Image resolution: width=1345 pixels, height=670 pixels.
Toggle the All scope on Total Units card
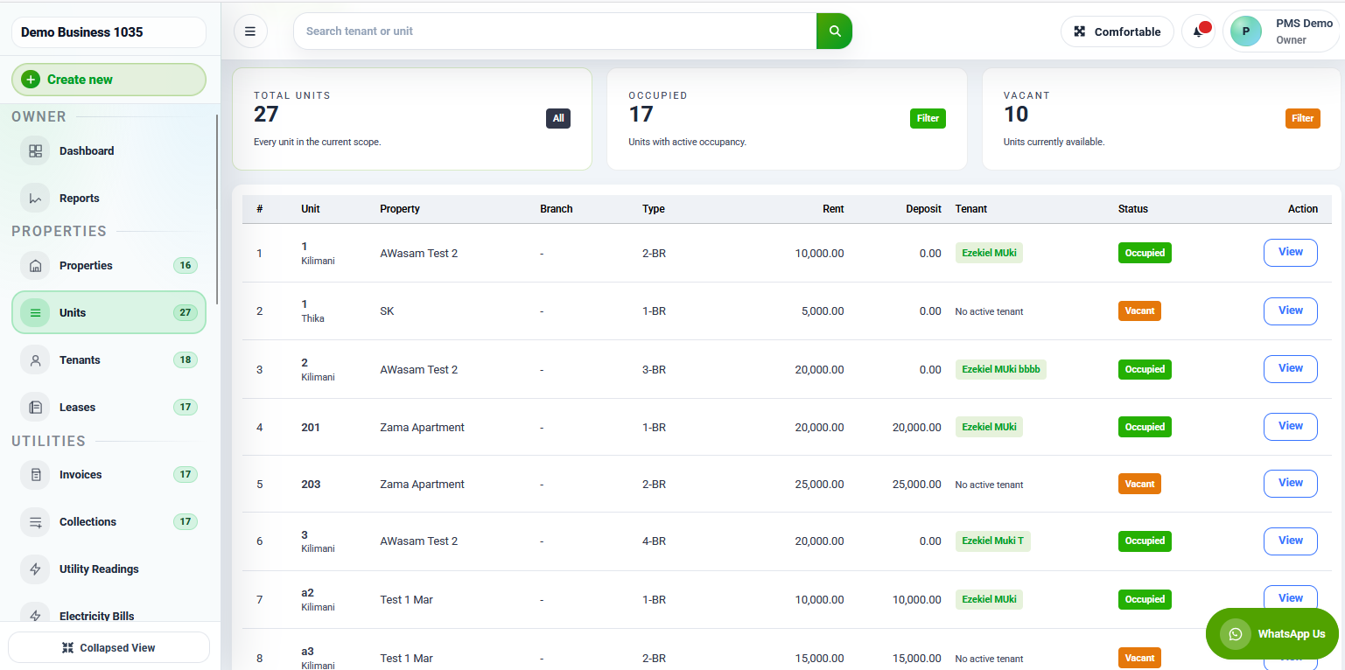coord(557,118)
